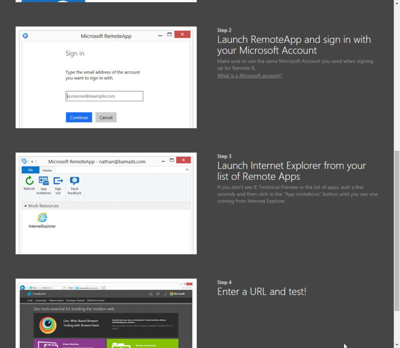This screenshot has width=400, height=348.
Task: Click the modern.IE logo in the browser screenshot
Action: click(x=36, y=294)
